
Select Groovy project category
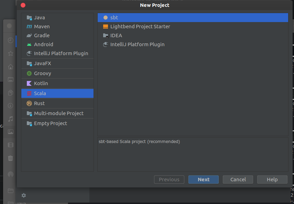(42, 73)
